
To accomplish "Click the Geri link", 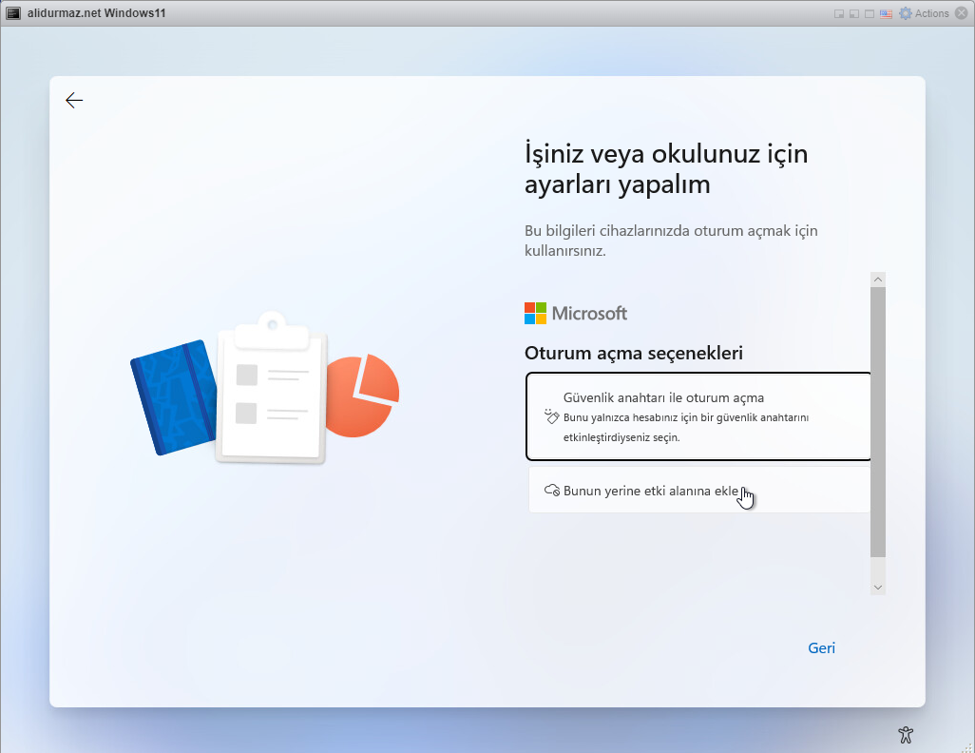I will [x=821, y=647].
